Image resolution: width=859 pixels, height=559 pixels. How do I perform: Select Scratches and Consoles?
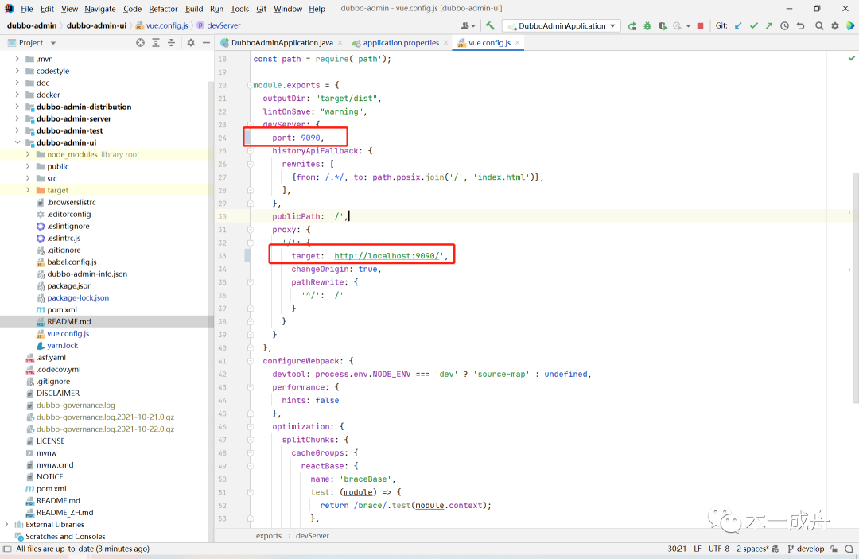click(65, 536)
